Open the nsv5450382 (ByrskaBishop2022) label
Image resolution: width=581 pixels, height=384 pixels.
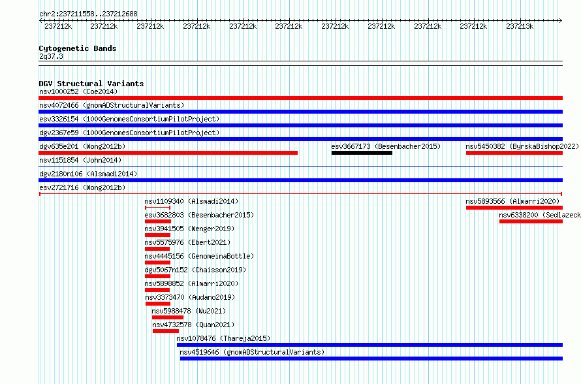[522, 146]
